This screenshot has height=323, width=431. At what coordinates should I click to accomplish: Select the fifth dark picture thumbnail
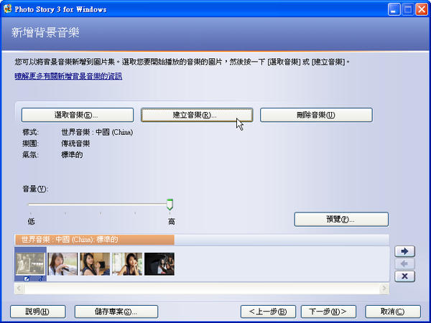click(159, 264)
